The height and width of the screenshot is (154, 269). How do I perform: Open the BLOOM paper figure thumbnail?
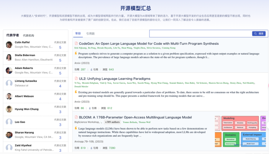pyautogui.click(x=240, y=131)
